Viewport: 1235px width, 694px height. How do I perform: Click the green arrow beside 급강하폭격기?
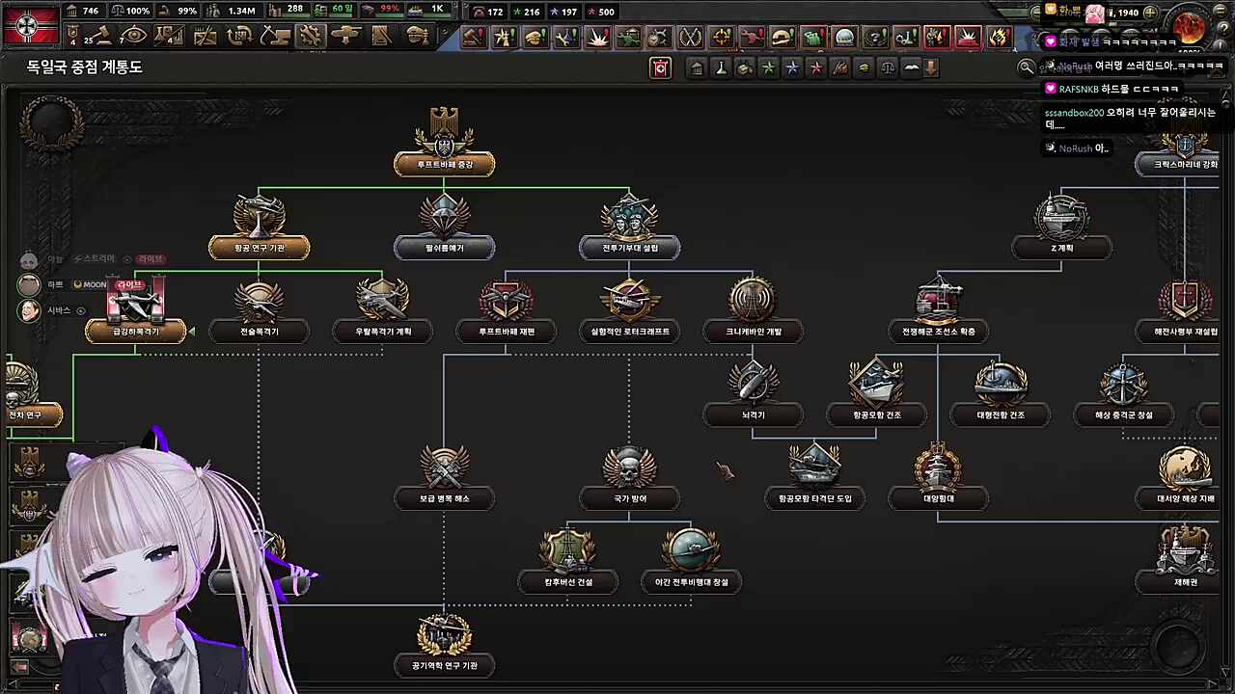coord(191,332)
